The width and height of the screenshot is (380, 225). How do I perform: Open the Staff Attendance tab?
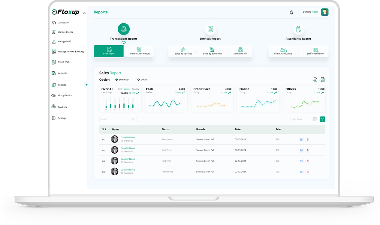pos(315,51)
